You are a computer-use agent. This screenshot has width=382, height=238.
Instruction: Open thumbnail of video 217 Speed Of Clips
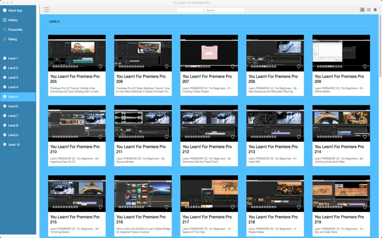(209, 193)
